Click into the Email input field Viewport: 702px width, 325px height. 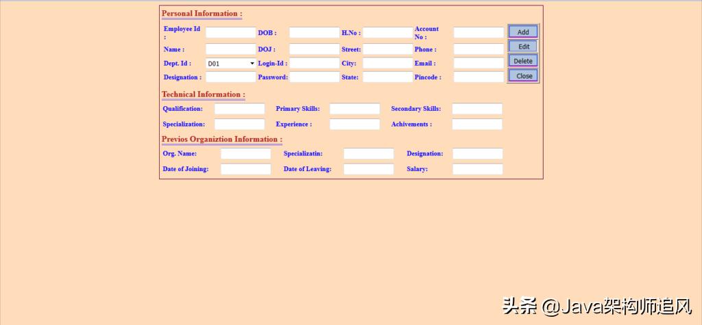coord(479,63)
